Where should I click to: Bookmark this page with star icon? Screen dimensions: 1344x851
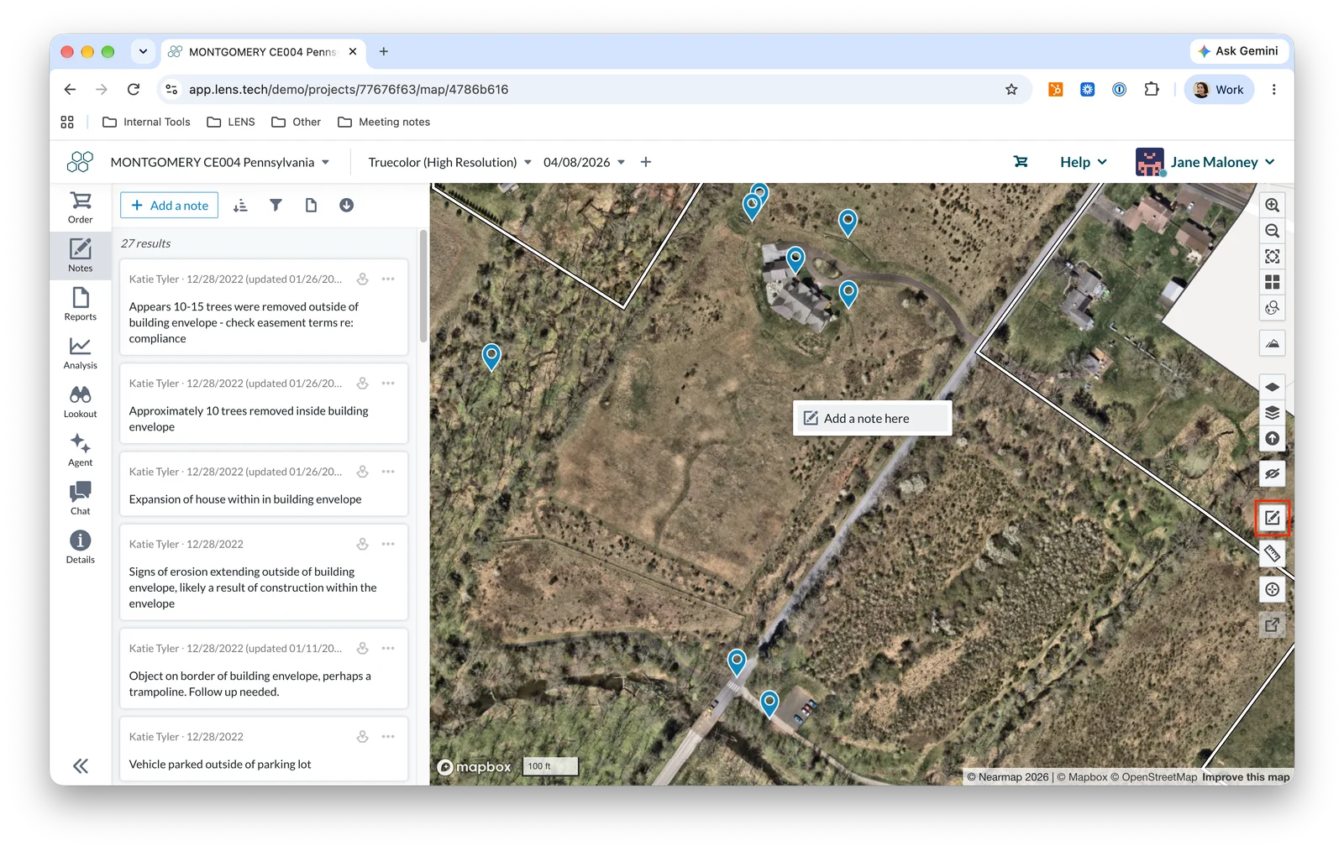tap(1011, 89)
